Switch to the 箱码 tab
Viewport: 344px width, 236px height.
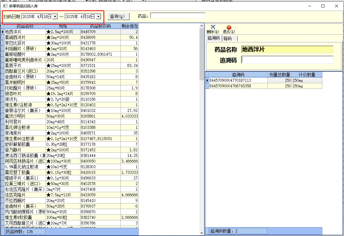(229, 38)
